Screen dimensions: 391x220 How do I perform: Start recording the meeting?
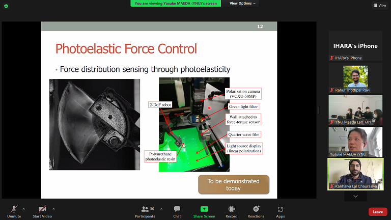(232, 211)
